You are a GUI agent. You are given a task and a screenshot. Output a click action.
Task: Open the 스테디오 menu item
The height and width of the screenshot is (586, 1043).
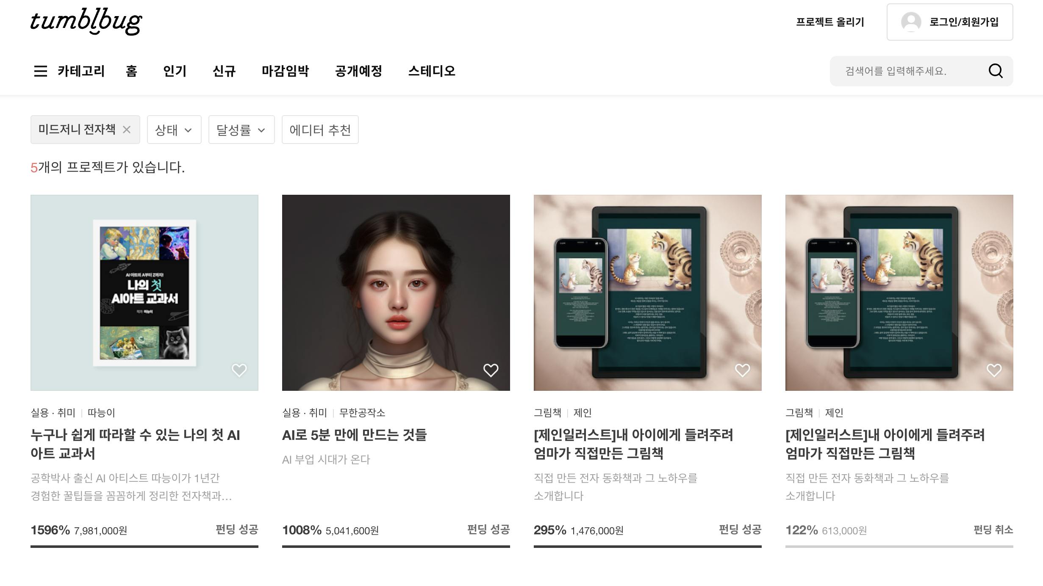[432, 71]
